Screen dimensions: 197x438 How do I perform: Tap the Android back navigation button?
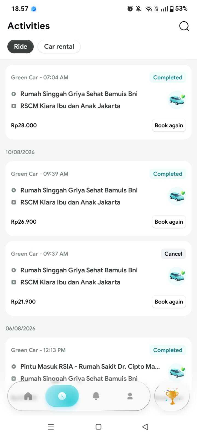pos(145,427)
